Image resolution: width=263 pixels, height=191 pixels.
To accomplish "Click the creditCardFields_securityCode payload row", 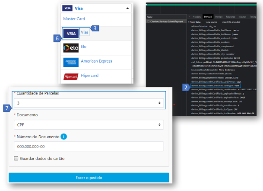I will [x=217, y=102].
